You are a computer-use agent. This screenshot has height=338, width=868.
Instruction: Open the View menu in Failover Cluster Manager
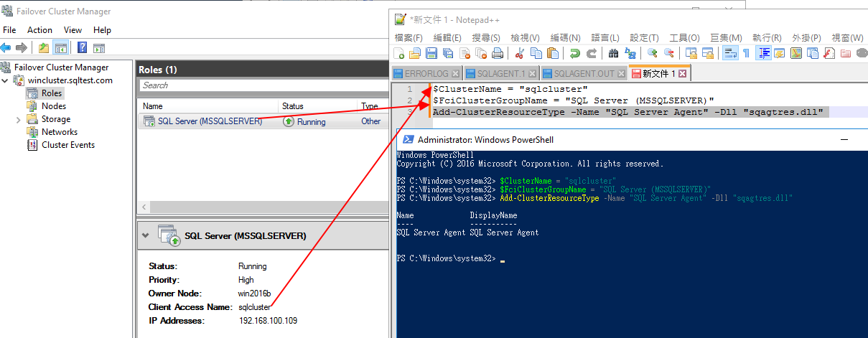point(73,30)
